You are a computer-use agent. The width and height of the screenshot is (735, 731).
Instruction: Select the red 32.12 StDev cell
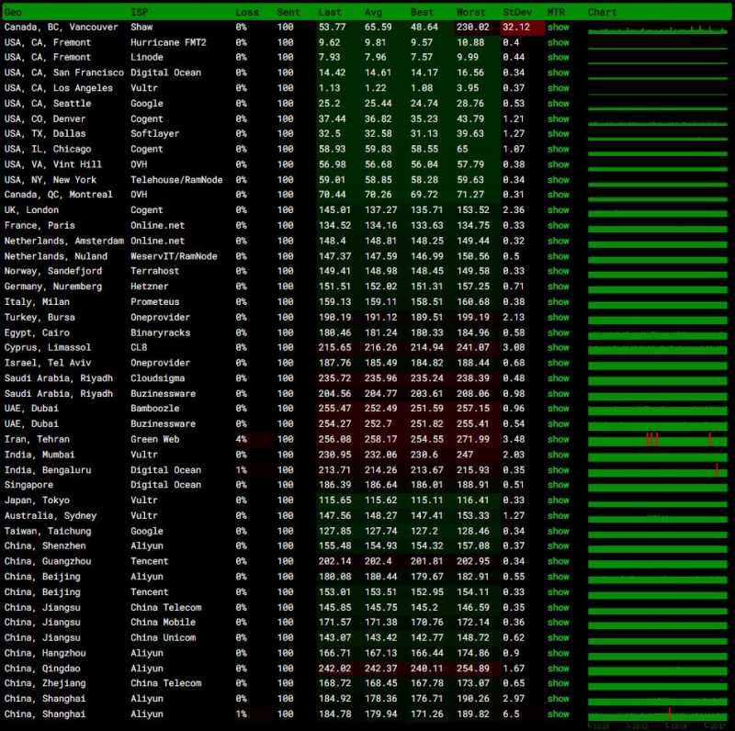[x=523, y=28]
